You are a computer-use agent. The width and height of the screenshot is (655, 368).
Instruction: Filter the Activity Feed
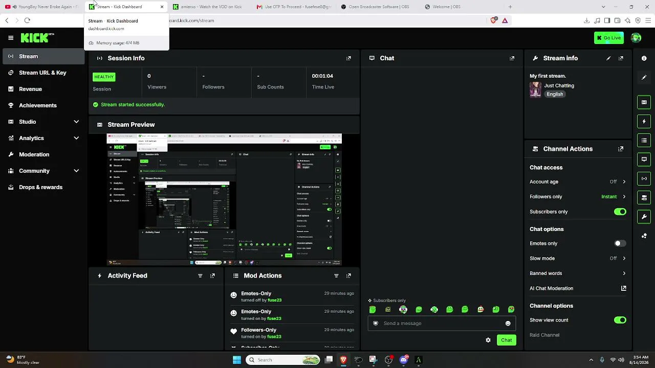coord(200,275)
